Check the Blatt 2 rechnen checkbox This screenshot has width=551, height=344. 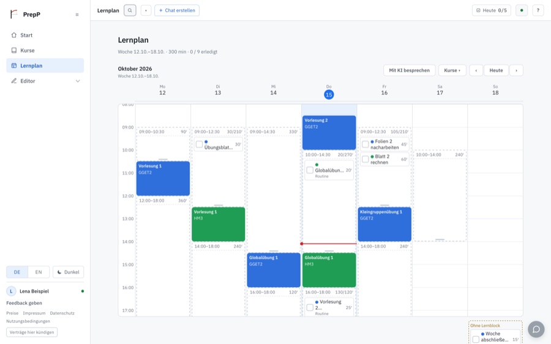(x=365, y=160)
